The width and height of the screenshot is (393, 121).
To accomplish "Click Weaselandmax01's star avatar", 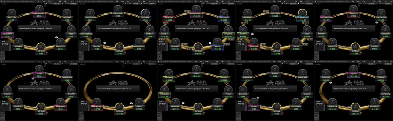I will coord(139,41).
